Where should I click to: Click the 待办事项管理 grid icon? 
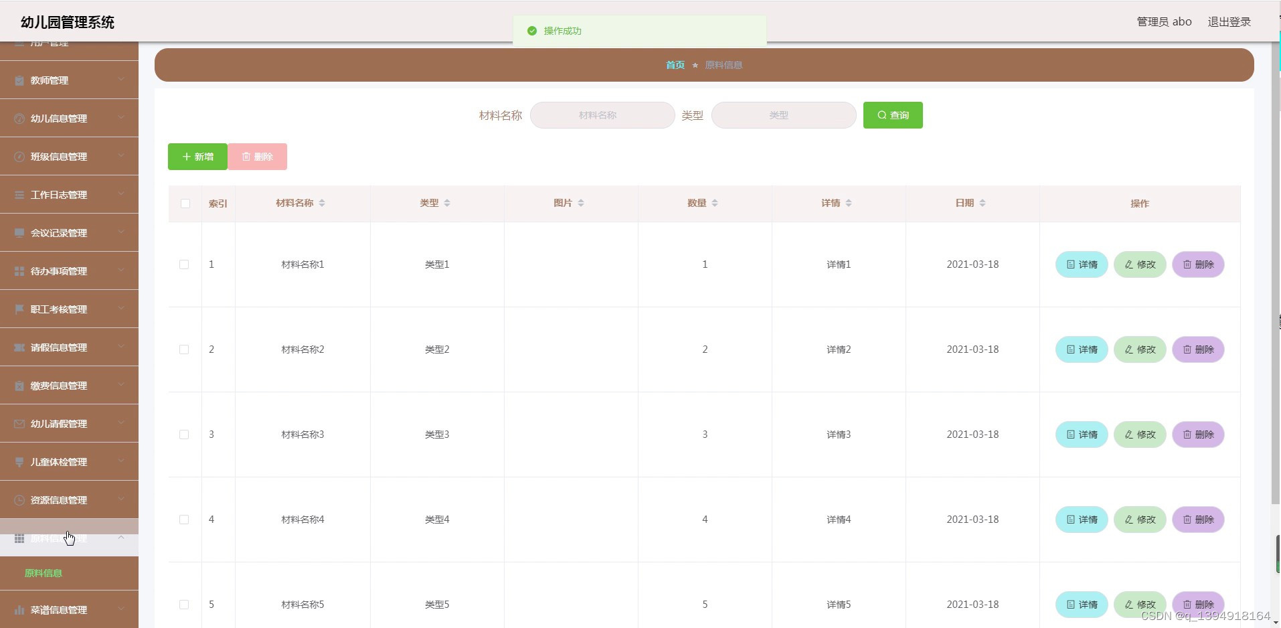coord(19,271)
